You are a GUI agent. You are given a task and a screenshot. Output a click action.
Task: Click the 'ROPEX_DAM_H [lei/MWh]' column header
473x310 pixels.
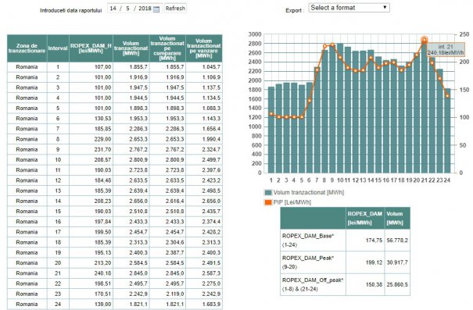pyautogui.click(x=91, y=48)
